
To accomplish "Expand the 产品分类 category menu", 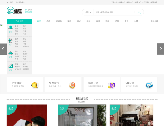I will (19, 21).
